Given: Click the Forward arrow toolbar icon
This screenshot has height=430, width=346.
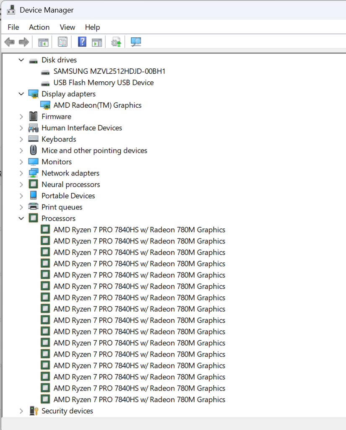Looking at the screenshot, I should [24, 42].
